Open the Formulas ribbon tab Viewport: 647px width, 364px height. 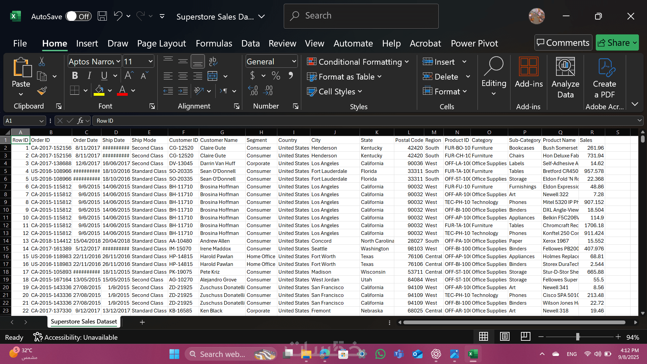[x=214, y=43]
